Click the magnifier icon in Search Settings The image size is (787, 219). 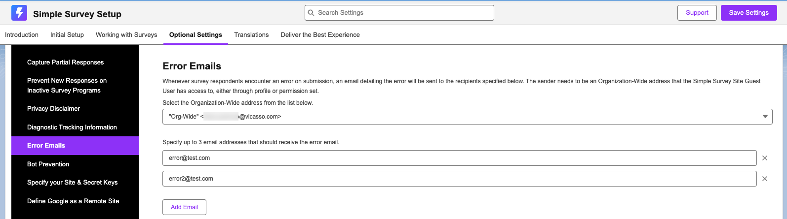[311, 13]
